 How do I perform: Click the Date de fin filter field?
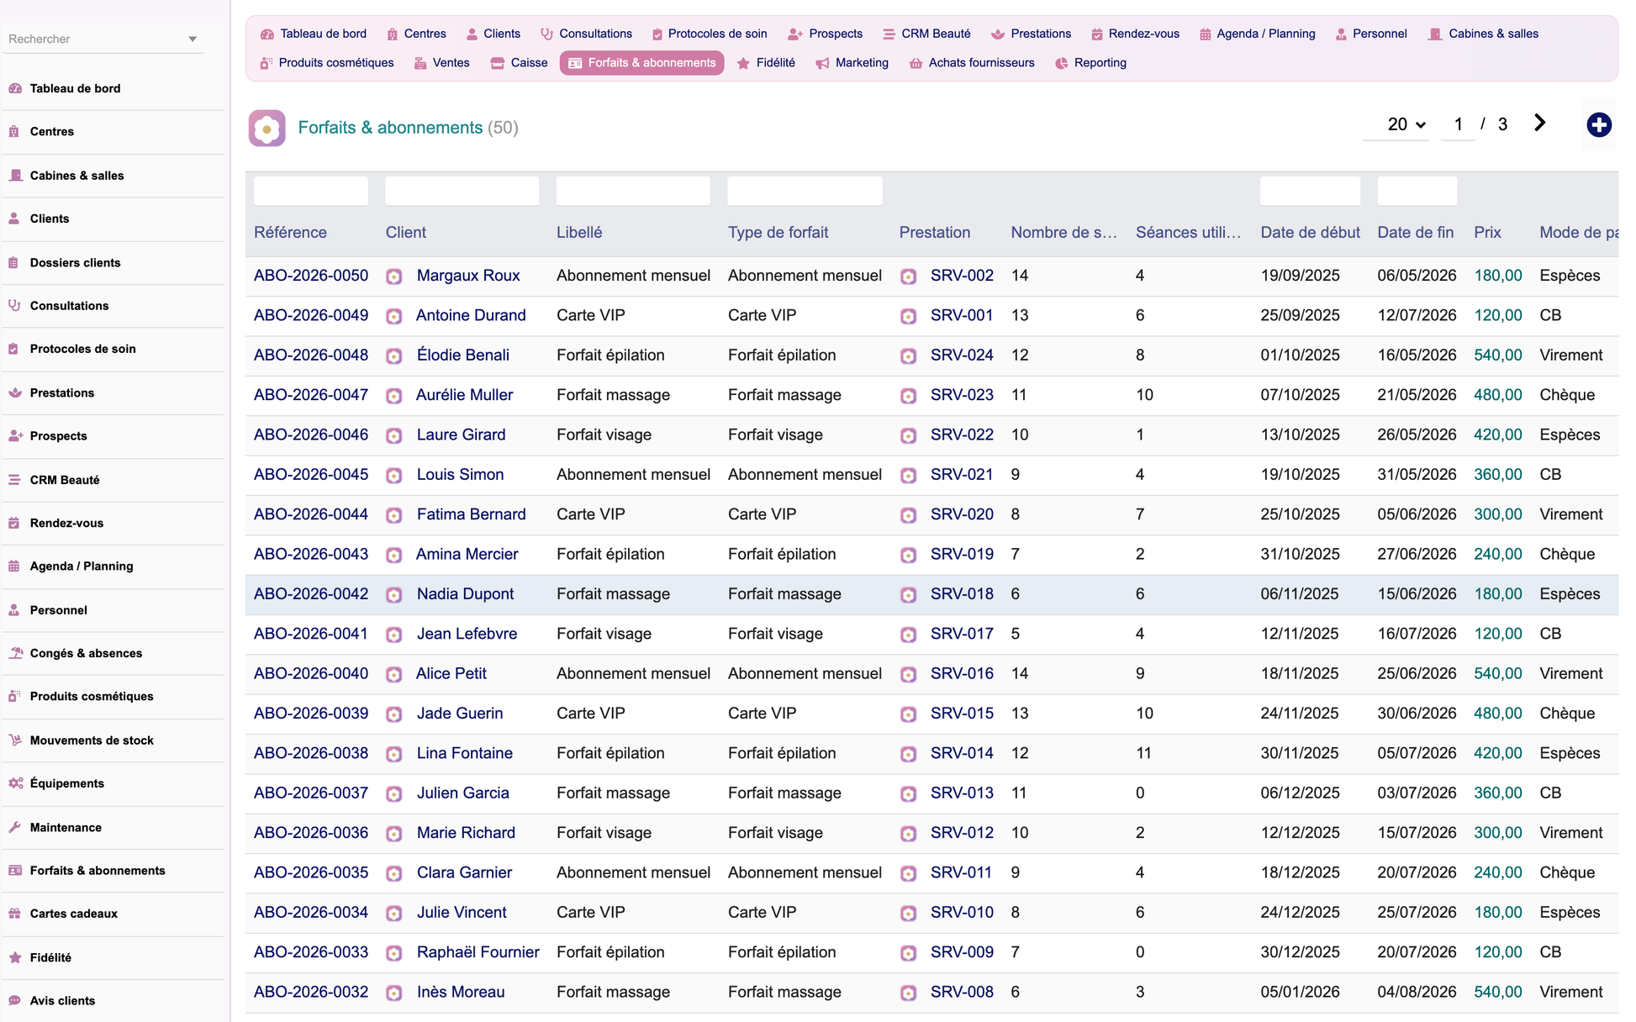(x=1417, y=191)
